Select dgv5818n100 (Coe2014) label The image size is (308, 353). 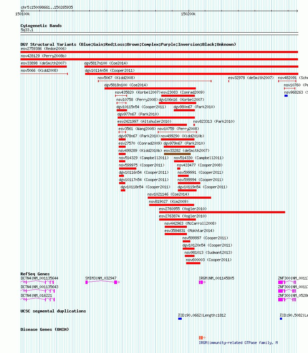point(126,85)
